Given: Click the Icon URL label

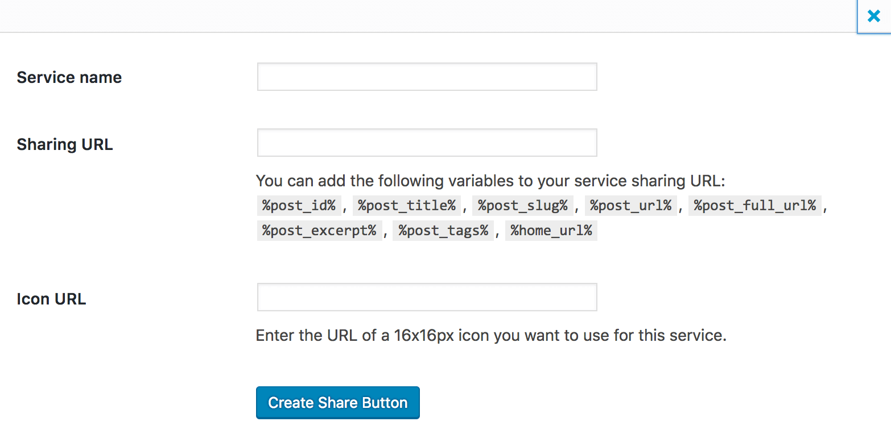Looking at the screenshot, I should pyautogui.click(x=51, y=298).
